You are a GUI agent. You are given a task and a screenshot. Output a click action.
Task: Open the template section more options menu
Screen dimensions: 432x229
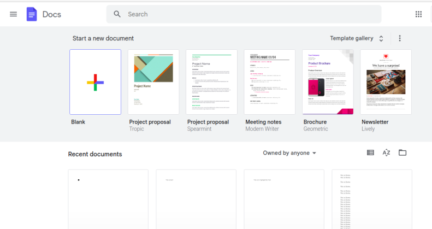pyautogui.click(x=400, y=38)
